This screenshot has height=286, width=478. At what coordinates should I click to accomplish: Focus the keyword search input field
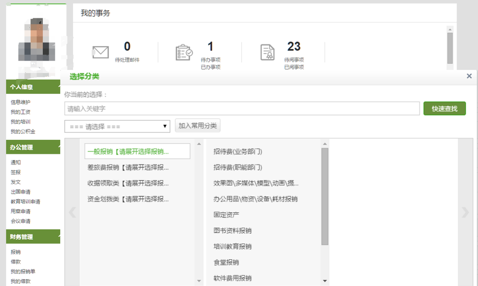242,109
